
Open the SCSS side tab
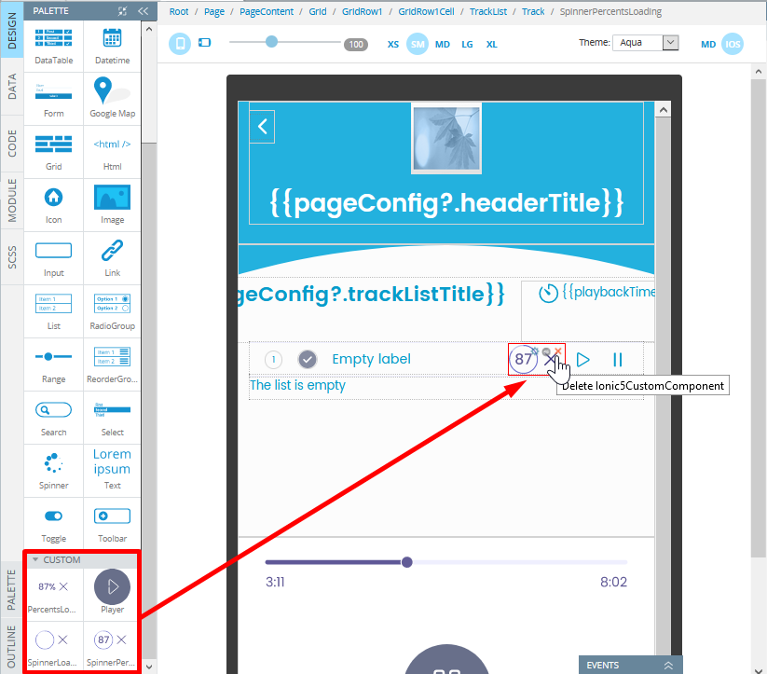tap(12, 256)
